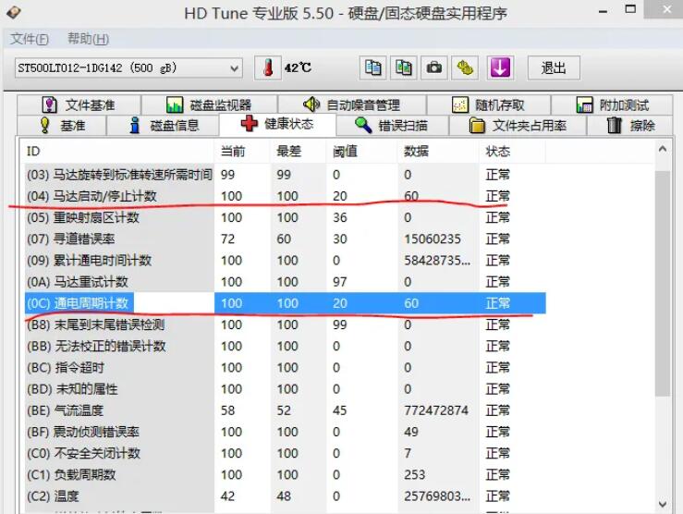Click the HD Tune application title icon
This screenshot has width=683, height=514.
click(14, 12)
